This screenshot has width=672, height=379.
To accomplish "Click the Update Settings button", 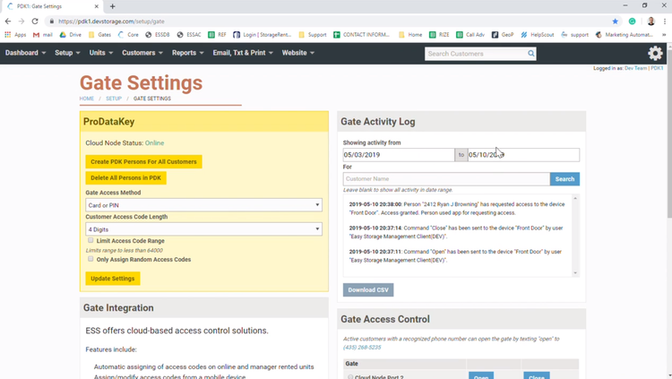I will click(x=113, y=279).
